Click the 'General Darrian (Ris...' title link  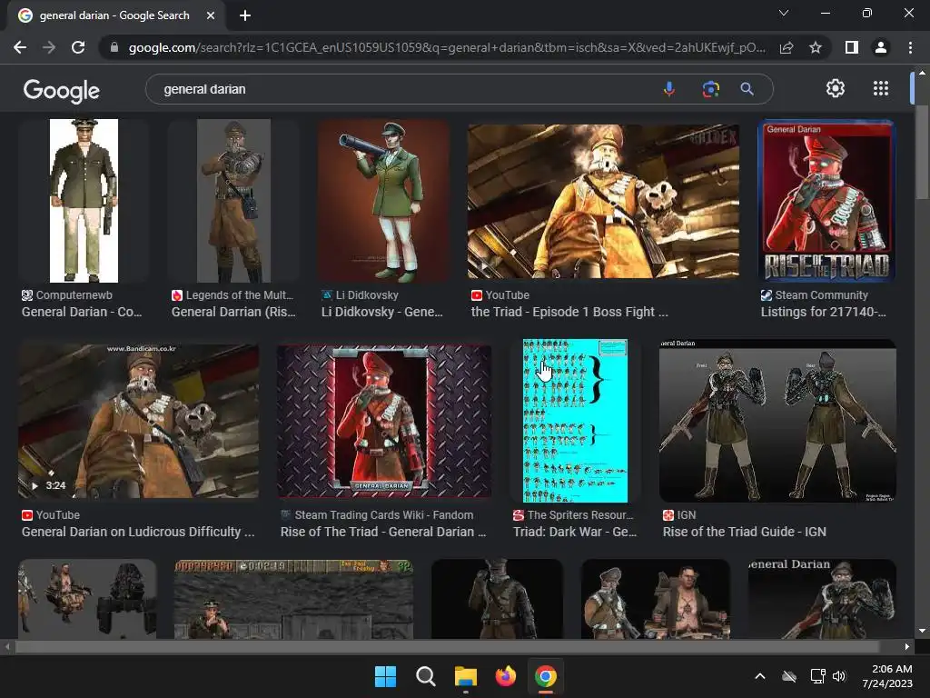(233, 312)
